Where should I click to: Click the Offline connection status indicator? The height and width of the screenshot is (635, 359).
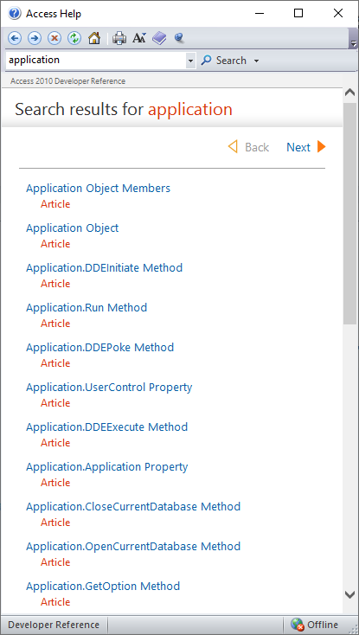315,625
